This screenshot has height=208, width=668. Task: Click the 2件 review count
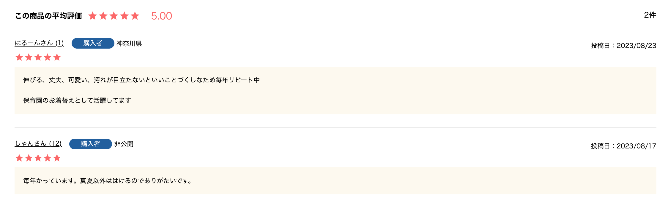(650, 15)
